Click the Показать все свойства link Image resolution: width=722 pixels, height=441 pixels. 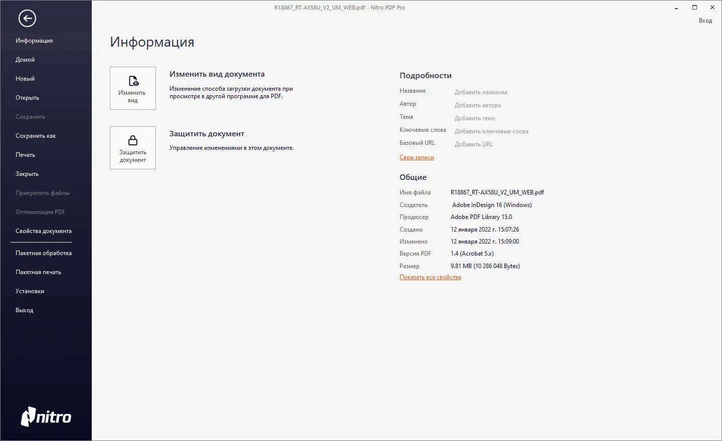430,277
